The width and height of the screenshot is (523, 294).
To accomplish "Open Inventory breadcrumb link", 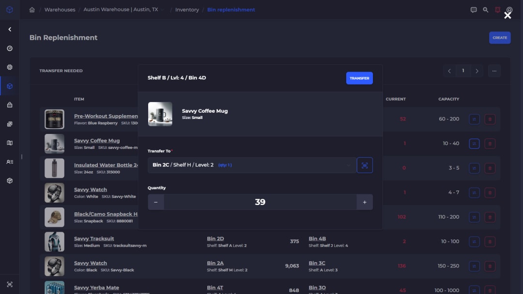I will click(187, 10).
